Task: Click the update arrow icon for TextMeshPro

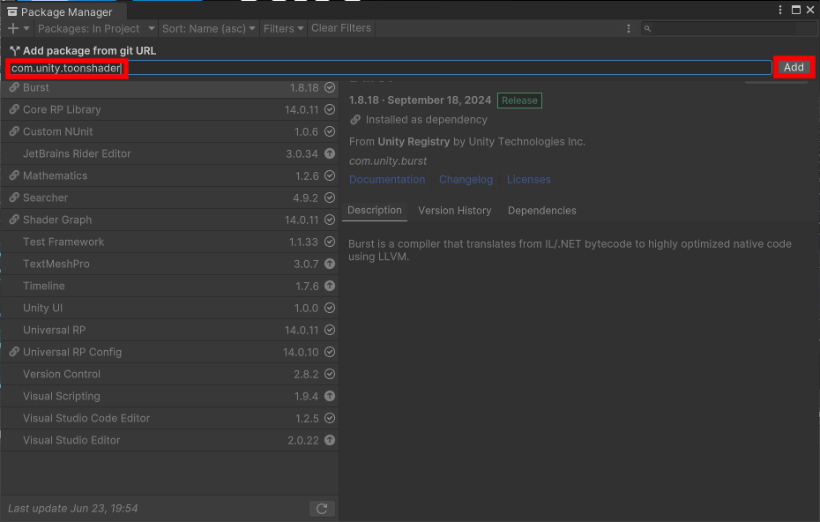Action: pyautogui.click(x=330, y=264)
